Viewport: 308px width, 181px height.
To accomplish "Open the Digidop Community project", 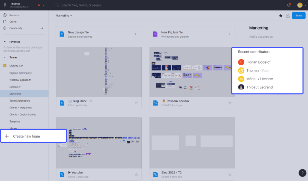I will coord(21,73).
